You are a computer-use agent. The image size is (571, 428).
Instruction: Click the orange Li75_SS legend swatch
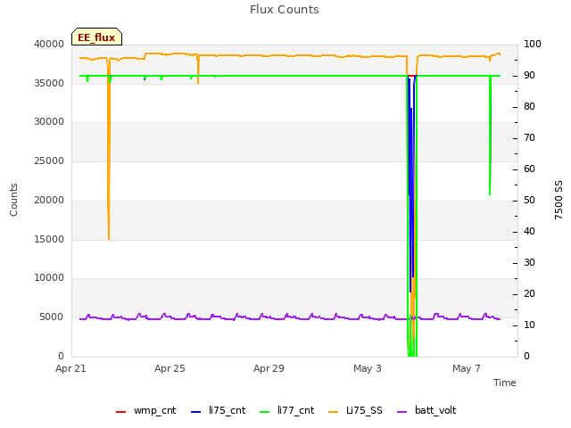click(333, 412)
